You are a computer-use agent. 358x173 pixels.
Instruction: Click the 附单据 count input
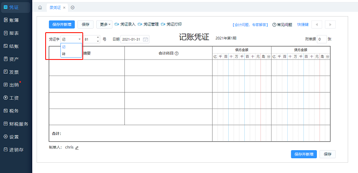[x=322, y=39]
